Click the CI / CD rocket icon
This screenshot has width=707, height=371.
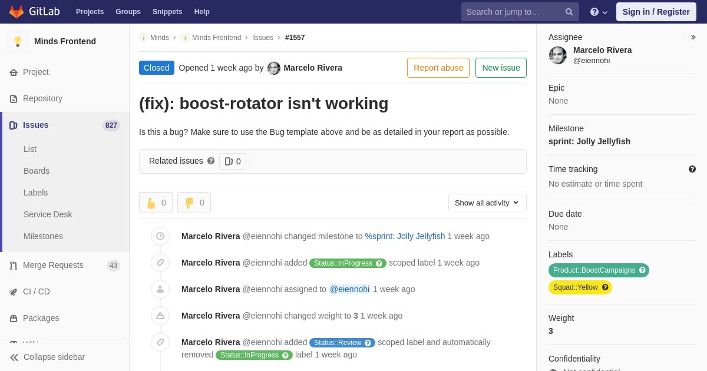pos(14,292)
